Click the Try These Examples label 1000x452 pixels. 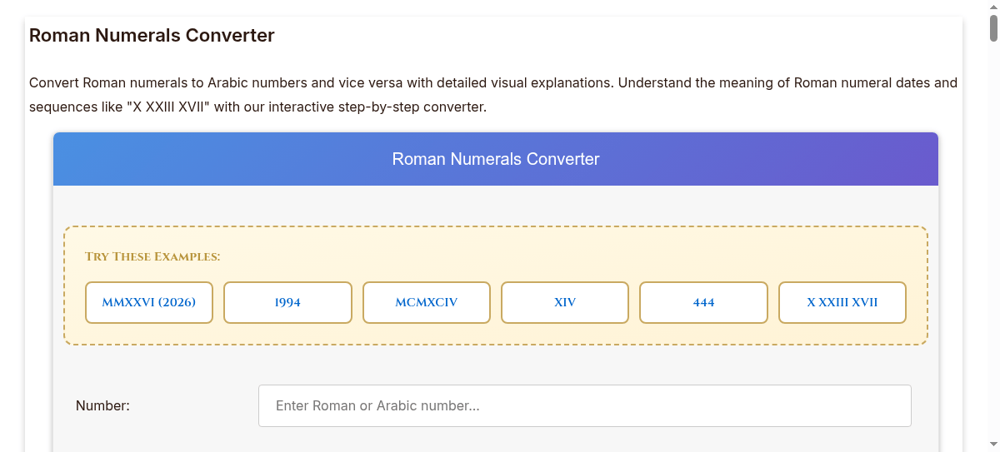point(152,256)
